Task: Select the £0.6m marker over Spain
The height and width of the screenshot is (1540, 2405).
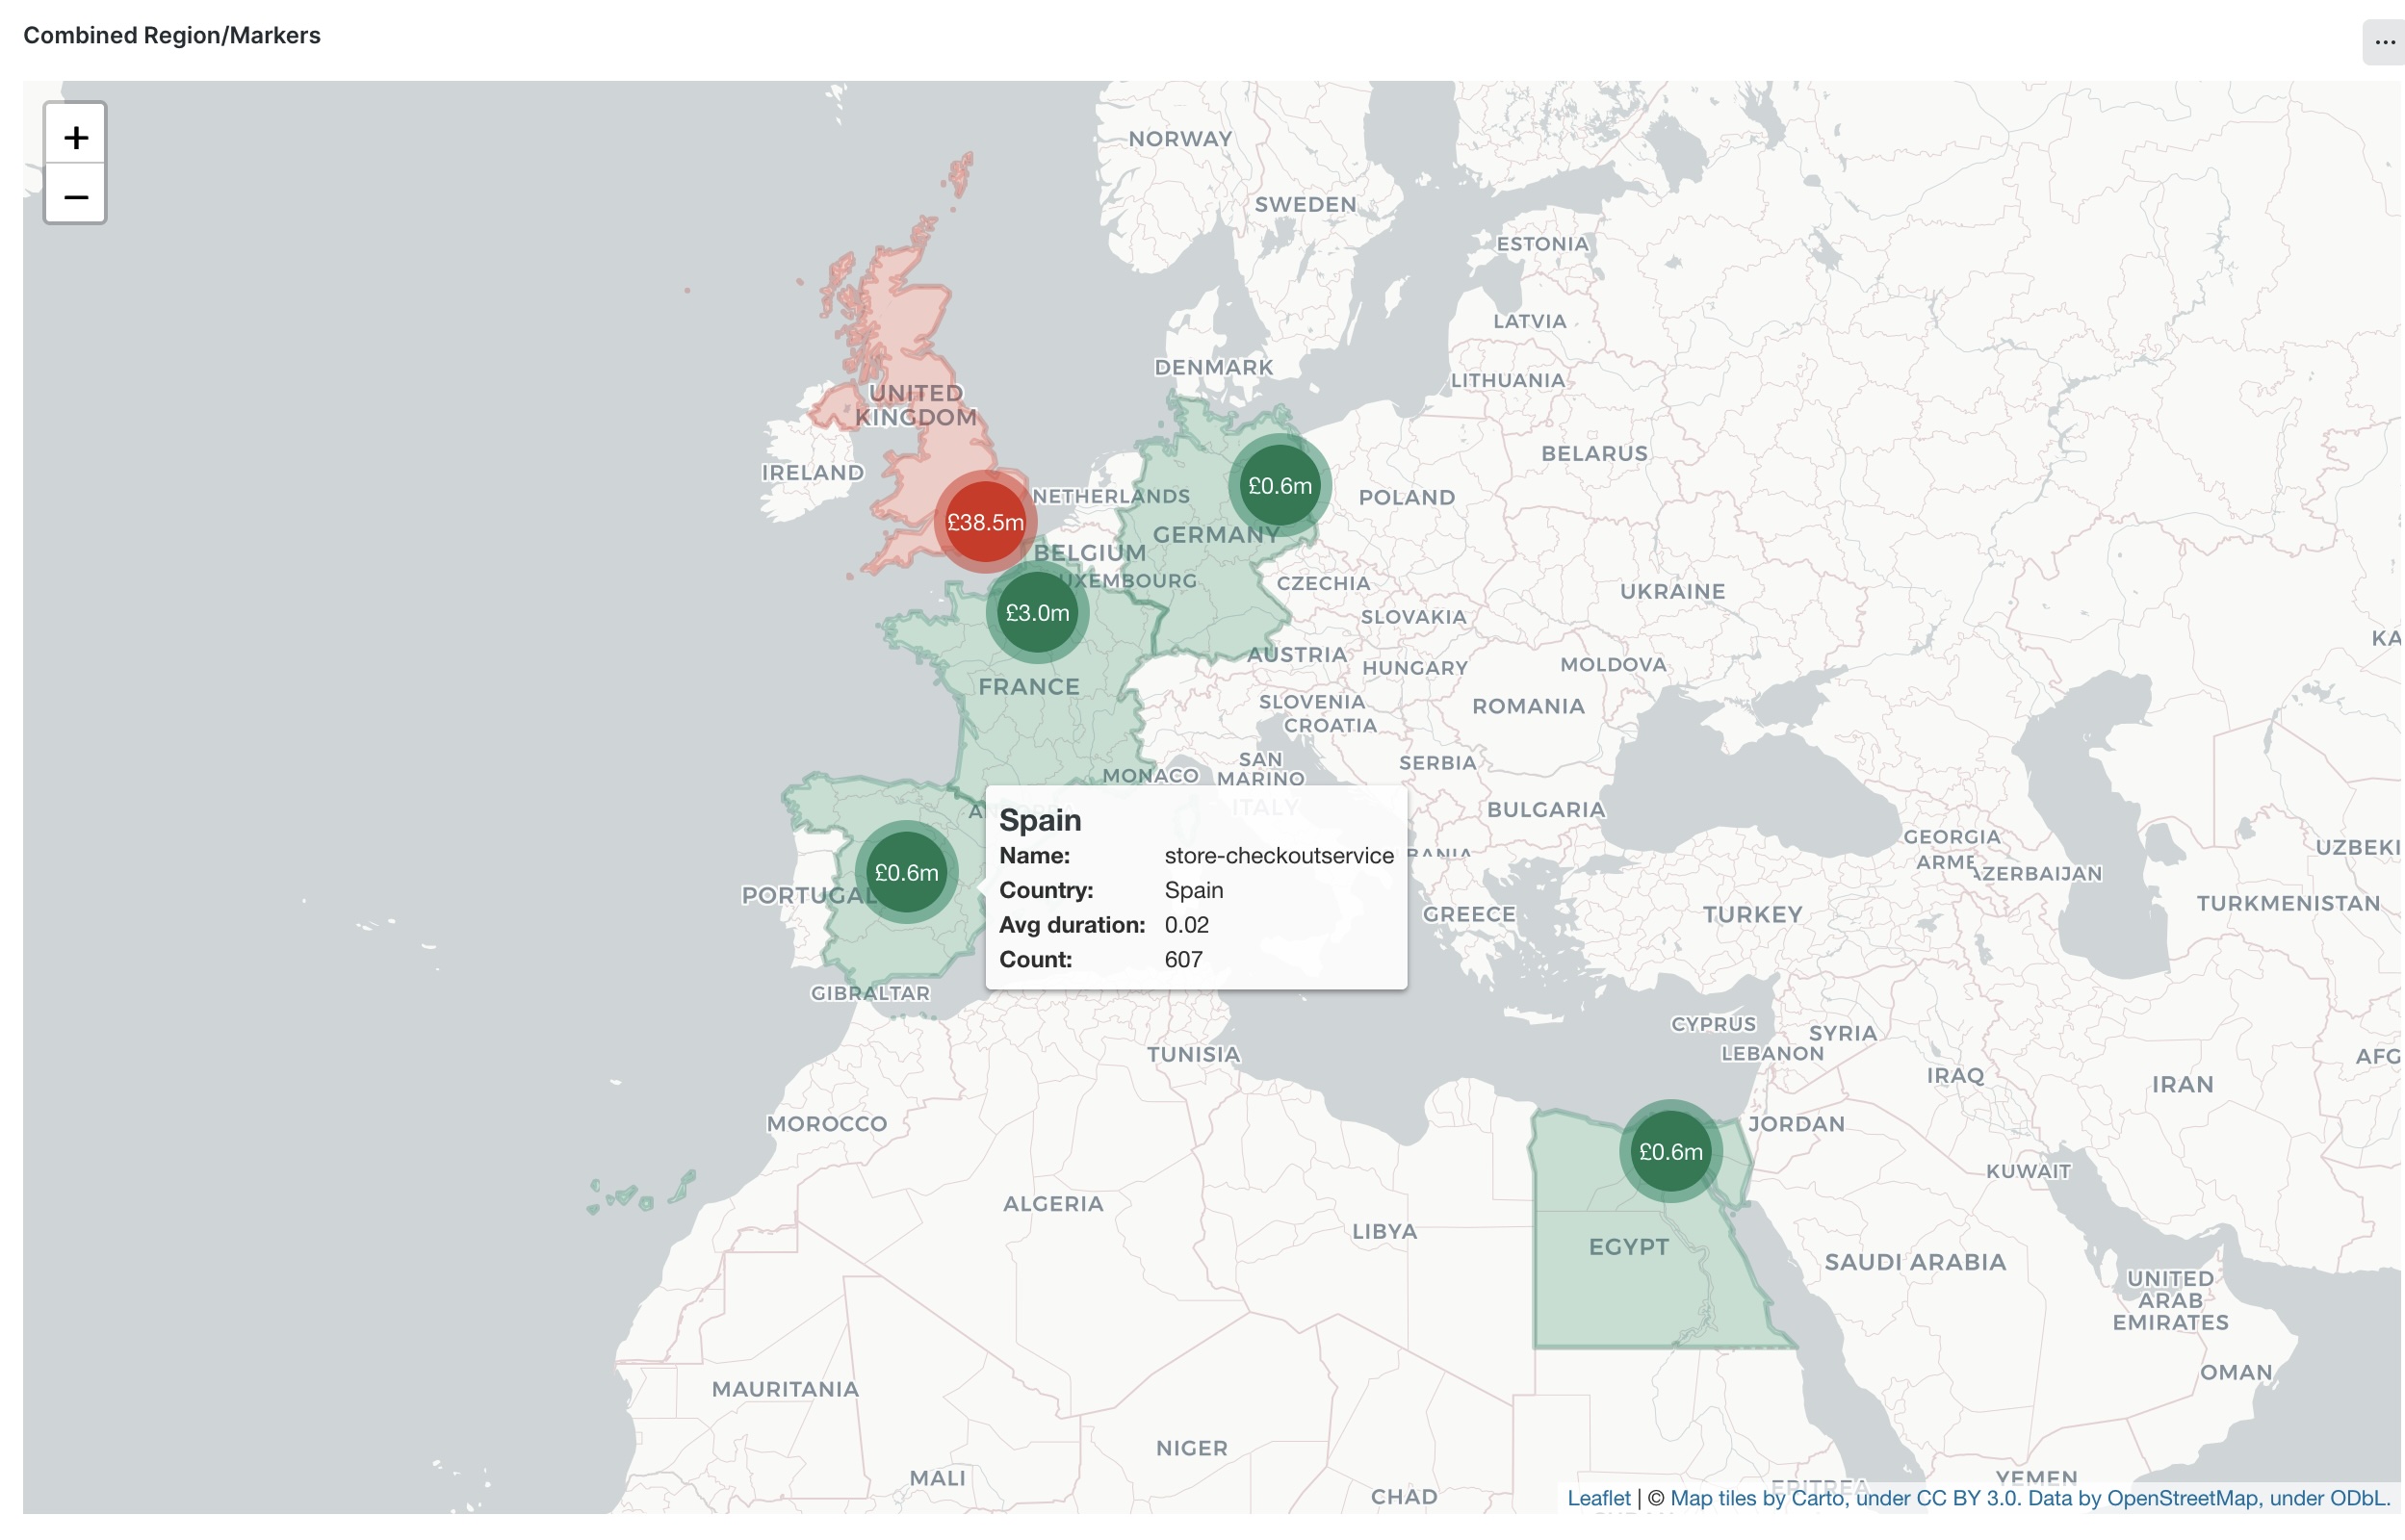Action: coord(906,873)
